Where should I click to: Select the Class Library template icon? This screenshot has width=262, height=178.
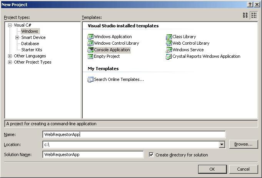tap(169, 37)
